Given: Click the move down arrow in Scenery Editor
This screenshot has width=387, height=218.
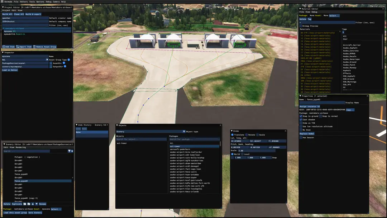Looking at the screenshot, I should [37, 204].
